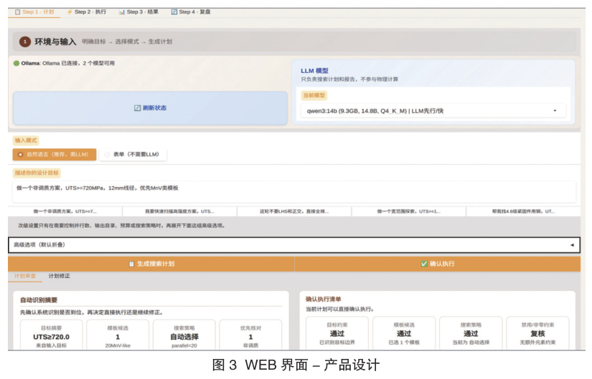Click the green Ollama connection status dot
The image size is (592, 379).
tap(17, 63)
